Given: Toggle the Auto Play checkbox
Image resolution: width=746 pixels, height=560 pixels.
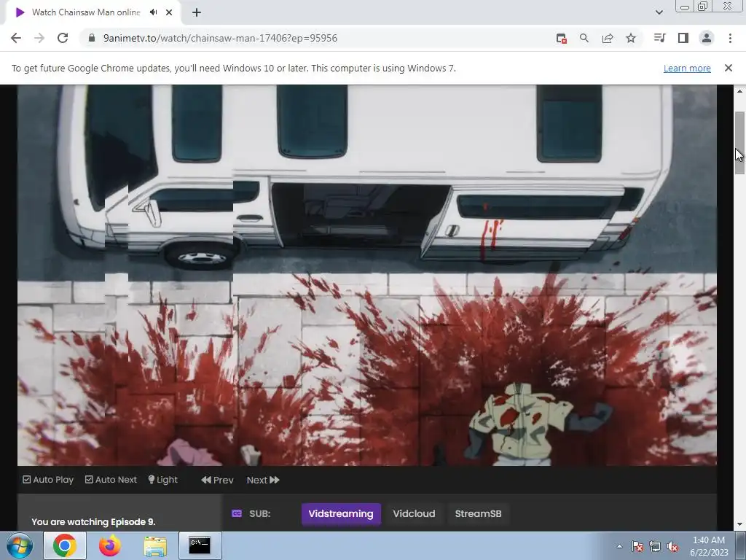Looking at the screenshot, I should [48, 480].
